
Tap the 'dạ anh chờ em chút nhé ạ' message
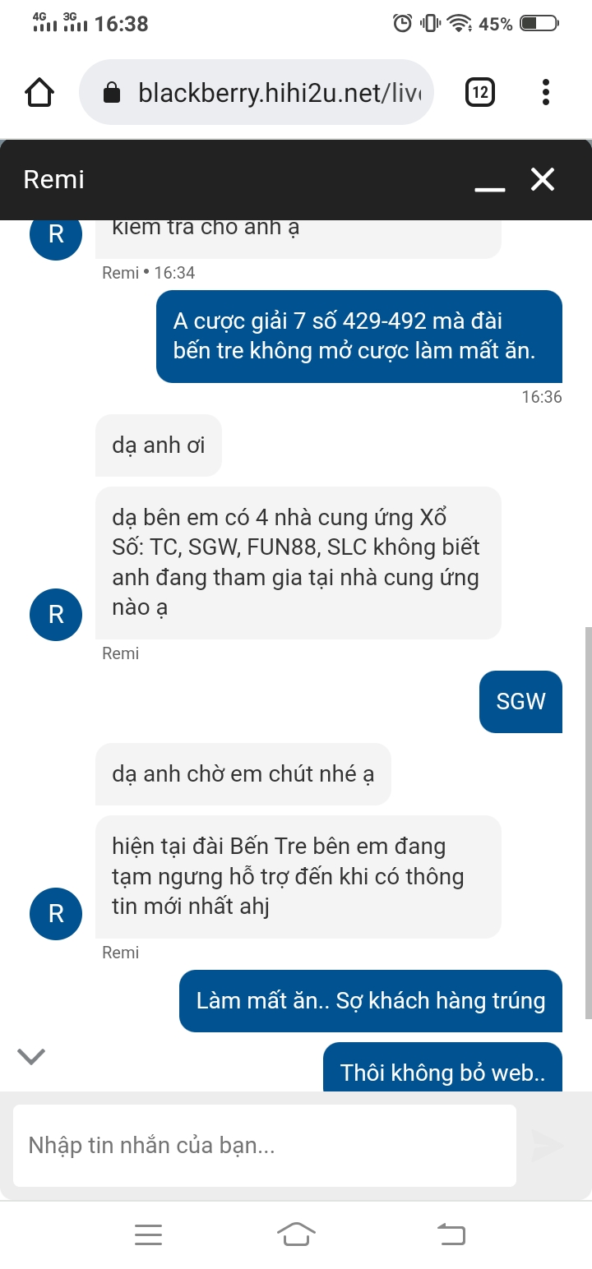pyautogui.click(x=243, y=774)
